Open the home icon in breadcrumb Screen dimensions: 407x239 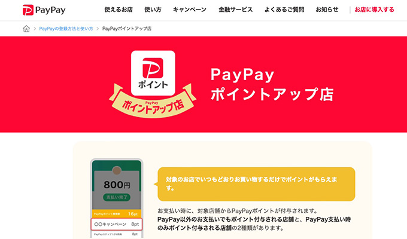26,29
